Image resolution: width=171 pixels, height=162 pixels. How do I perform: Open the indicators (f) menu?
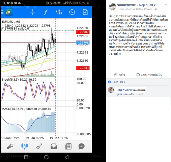click(x=46, y=12)
